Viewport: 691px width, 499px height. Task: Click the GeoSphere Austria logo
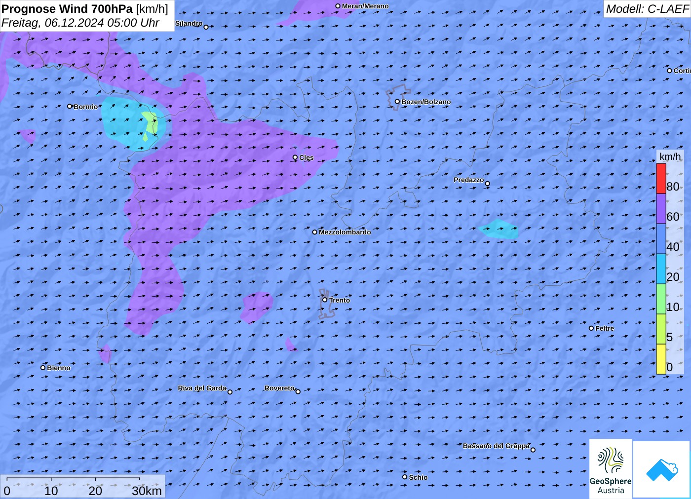click(611, 468)
